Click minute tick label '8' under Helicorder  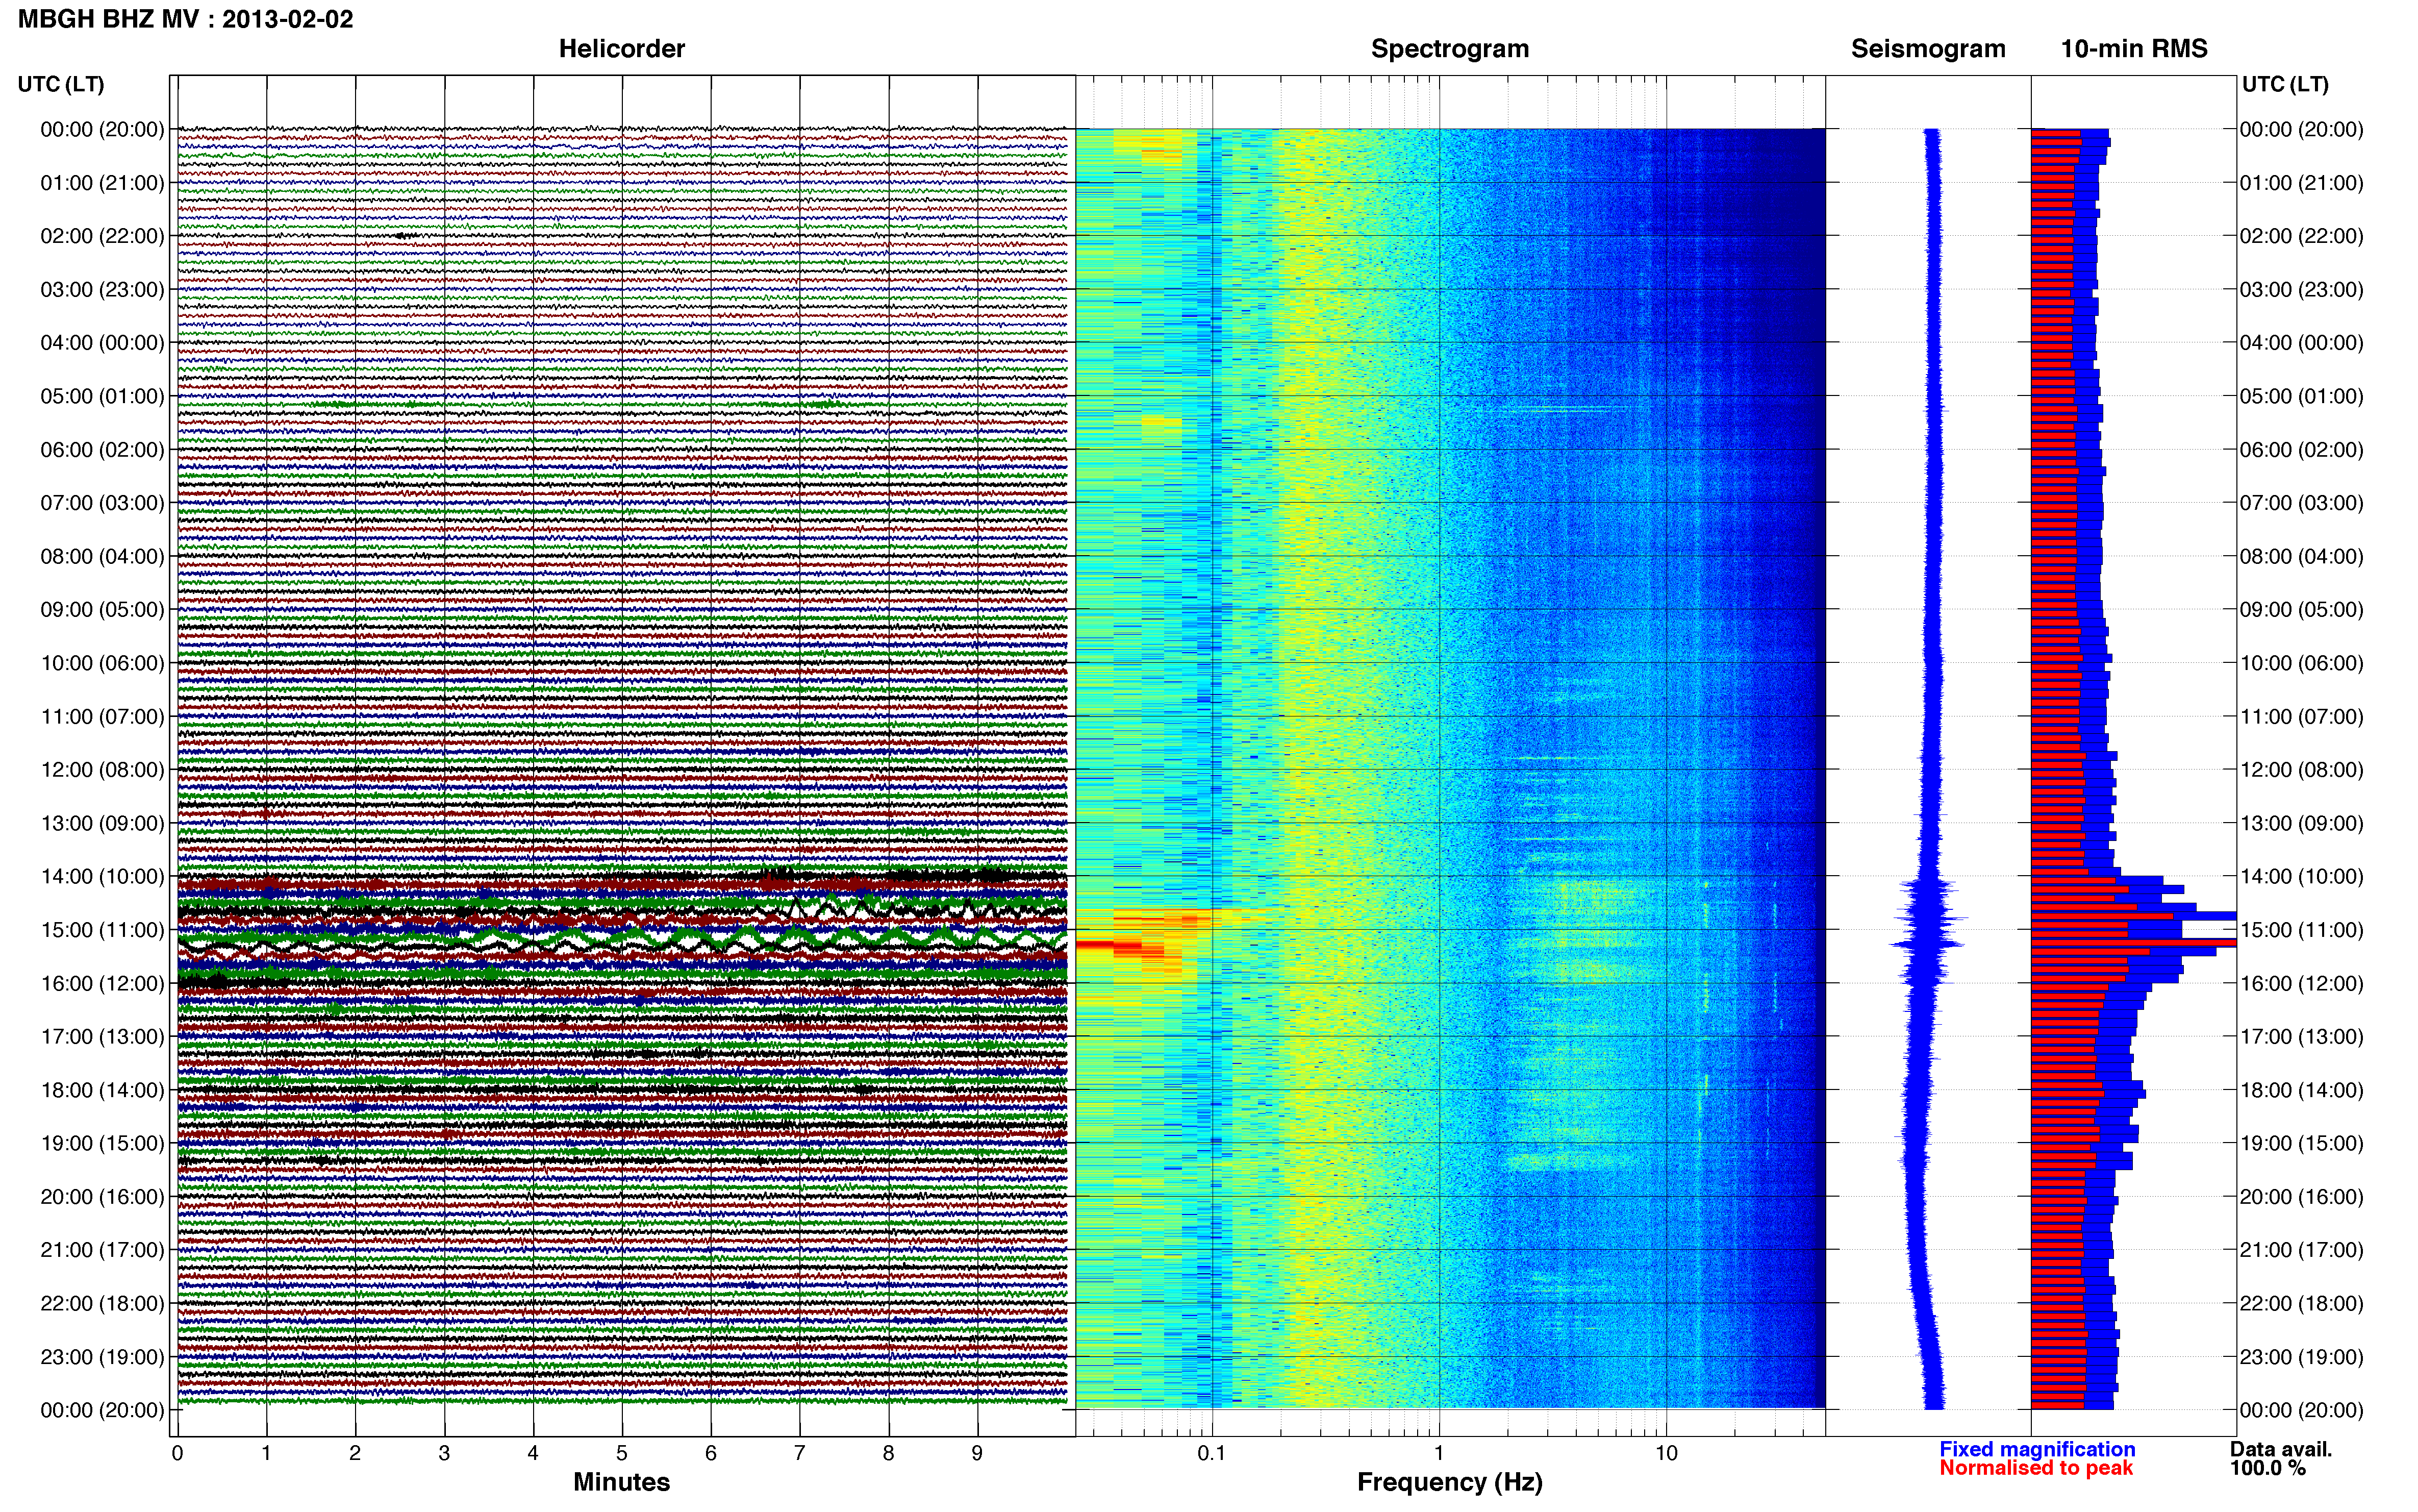click(x=888, y=1453)
